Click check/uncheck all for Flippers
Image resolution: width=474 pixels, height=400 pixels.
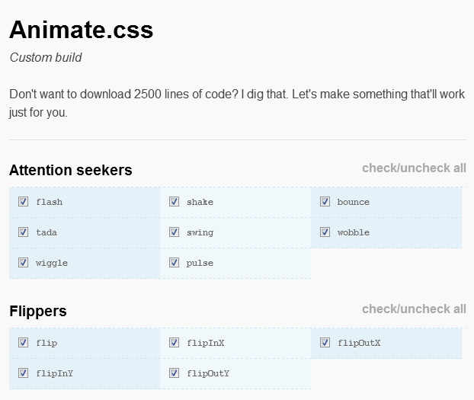(414, 309)
